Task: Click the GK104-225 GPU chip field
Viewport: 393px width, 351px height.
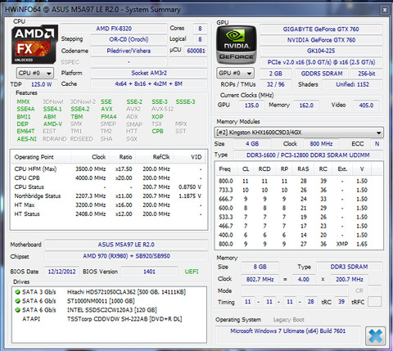Action: [321, 51]
